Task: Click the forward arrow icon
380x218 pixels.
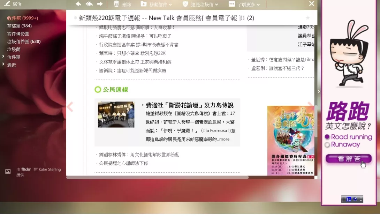Action: click(x=100, y=4)
